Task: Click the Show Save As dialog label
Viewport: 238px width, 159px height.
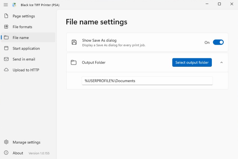Action: tap(99, 40)
